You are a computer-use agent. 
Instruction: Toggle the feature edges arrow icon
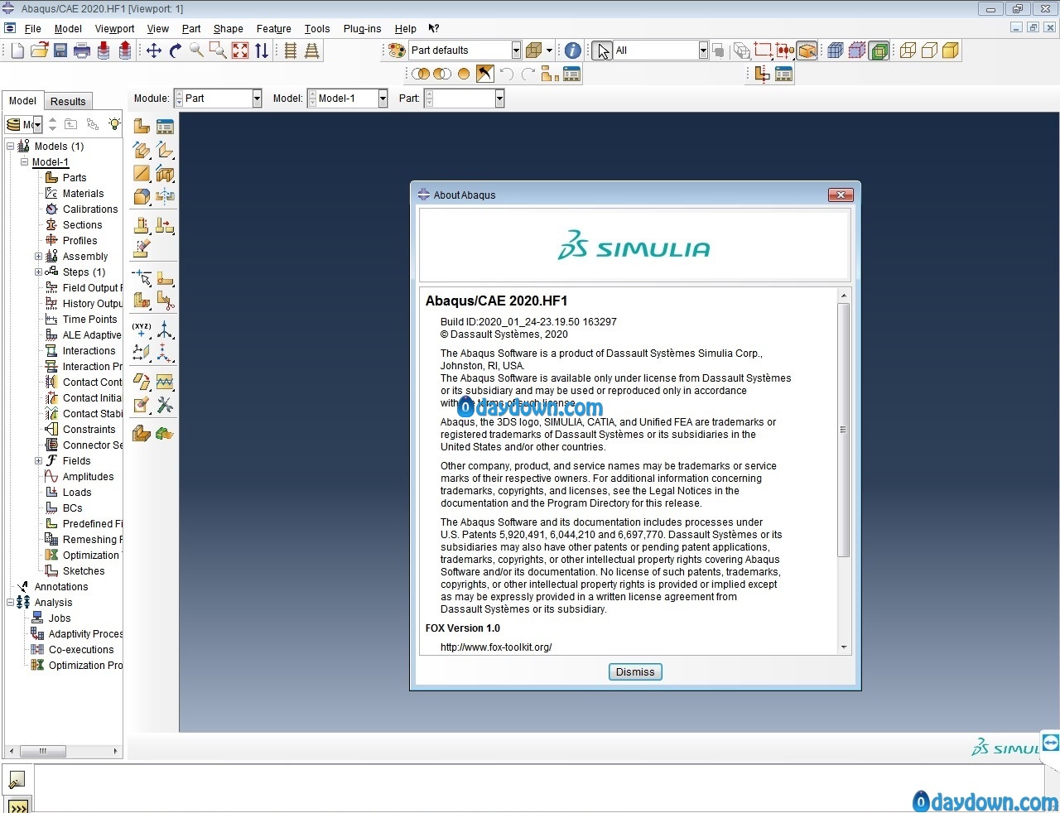point(484,74)
